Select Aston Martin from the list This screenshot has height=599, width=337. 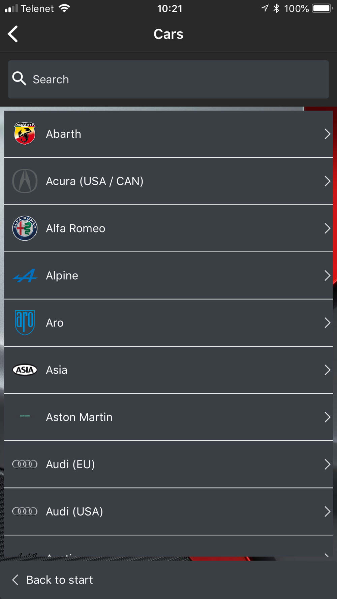79,417
